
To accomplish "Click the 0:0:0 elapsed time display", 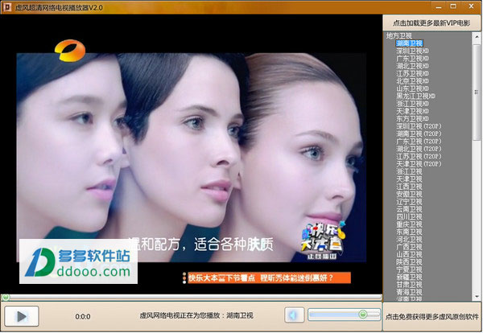I will point(83,316).
